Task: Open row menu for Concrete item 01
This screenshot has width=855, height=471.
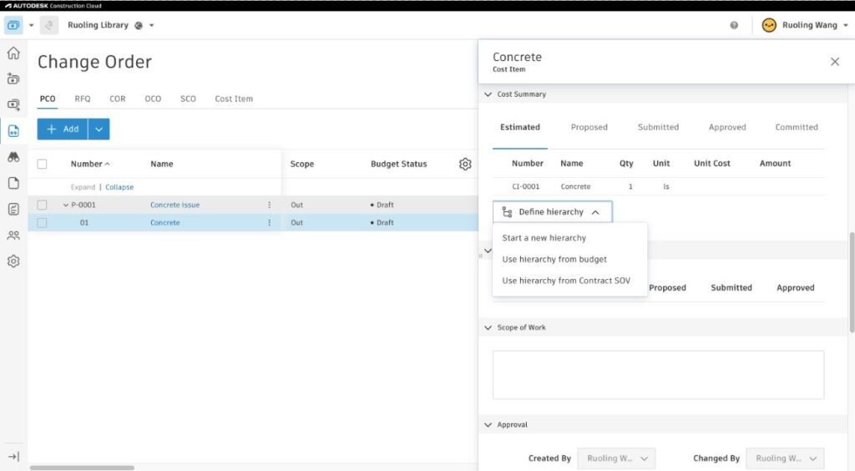Action: click(270, 222)
